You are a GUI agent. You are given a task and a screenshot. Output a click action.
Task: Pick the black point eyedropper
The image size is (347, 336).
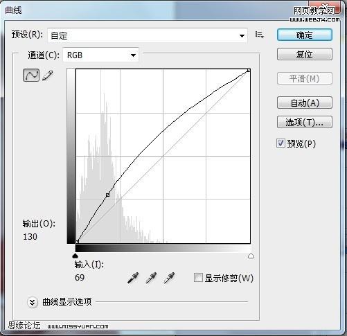point(133,278)
